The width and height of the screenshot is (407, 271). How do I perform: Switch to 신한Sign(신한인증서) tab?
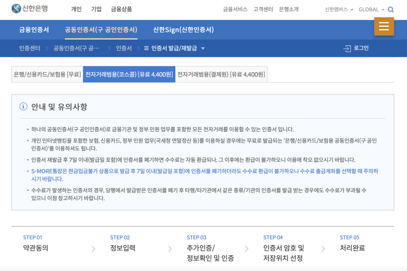coord(183,30)
